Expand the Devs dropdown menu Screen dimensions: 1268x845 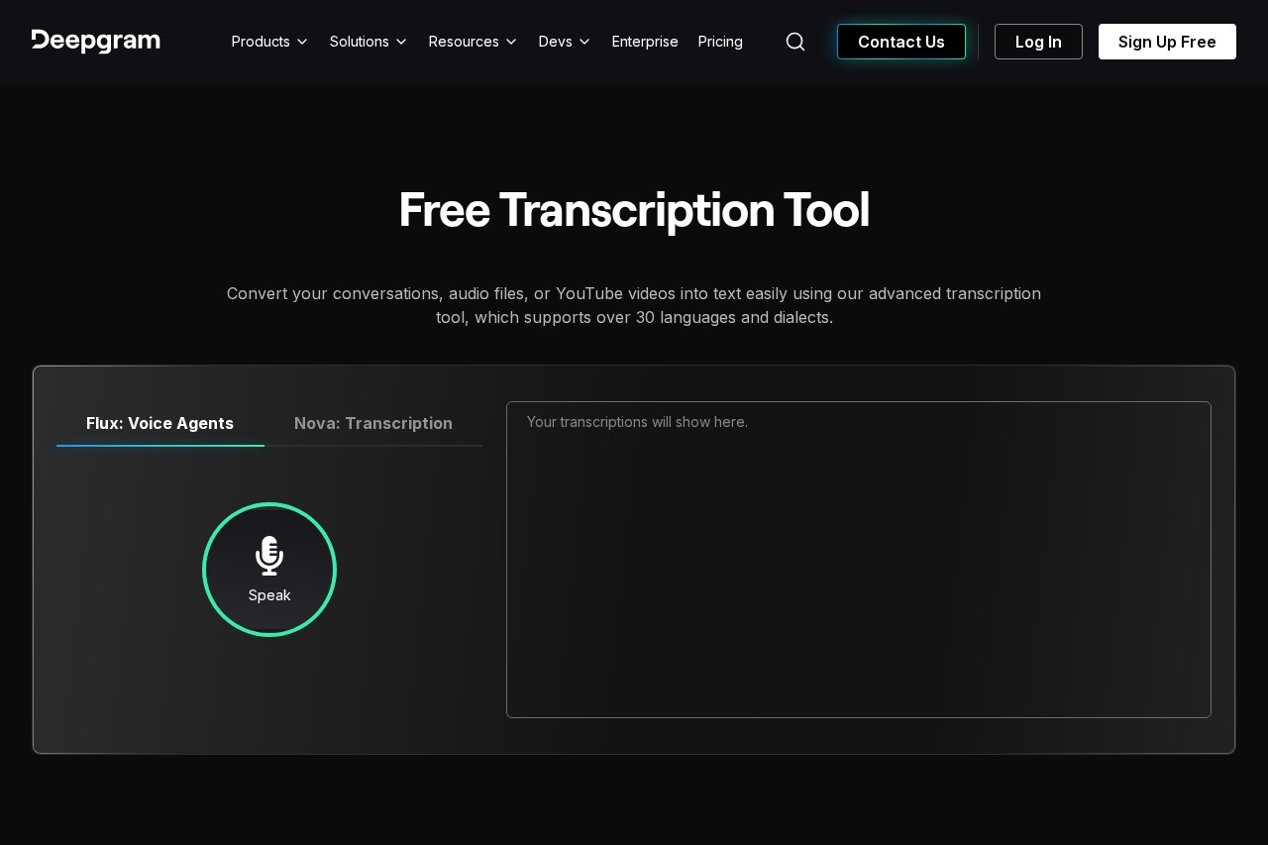[555, 42]
